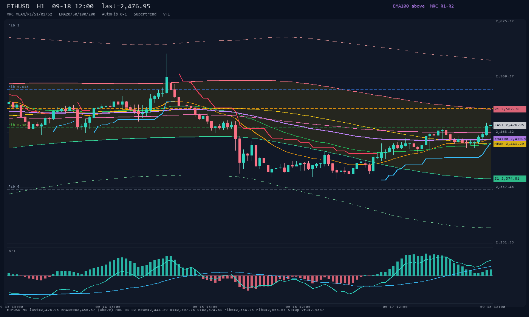Click the bottom status line summary text
The width and height of the screenshot is (529, 317).
pyautogui.click(x=166, y=310)
